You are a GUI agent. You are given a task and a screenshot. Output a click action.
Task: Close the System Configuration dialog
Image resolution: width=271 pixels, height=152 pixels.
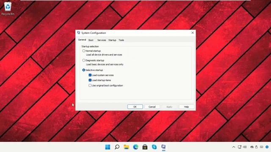[193, 33]
